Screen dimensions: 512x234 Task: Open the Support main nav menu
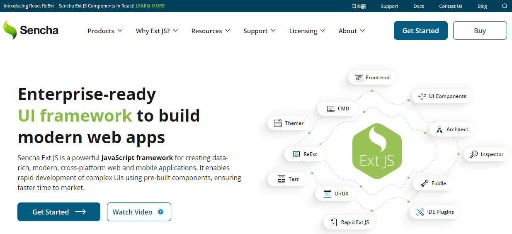[260, 31]
